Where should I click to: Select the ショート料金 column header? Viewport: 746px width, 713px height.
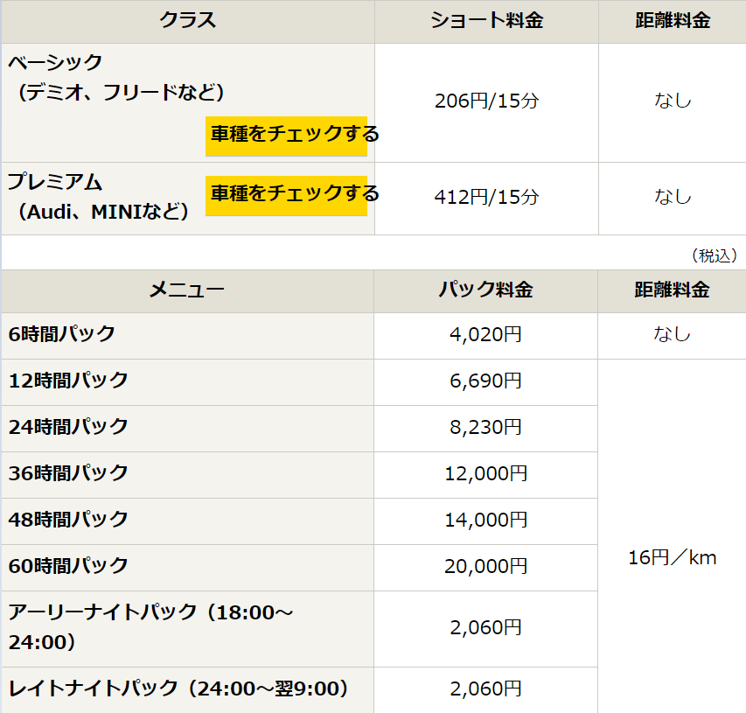point(486,21)
